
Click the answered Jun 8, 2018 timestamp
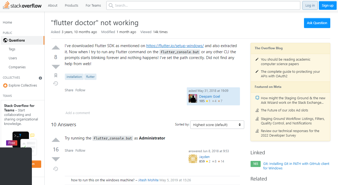pos(209,151)
